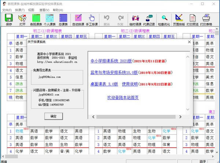The image size is (220, 163).
Task: Click the 打印预览 print preview icon
Action: [x=192, y=19]
